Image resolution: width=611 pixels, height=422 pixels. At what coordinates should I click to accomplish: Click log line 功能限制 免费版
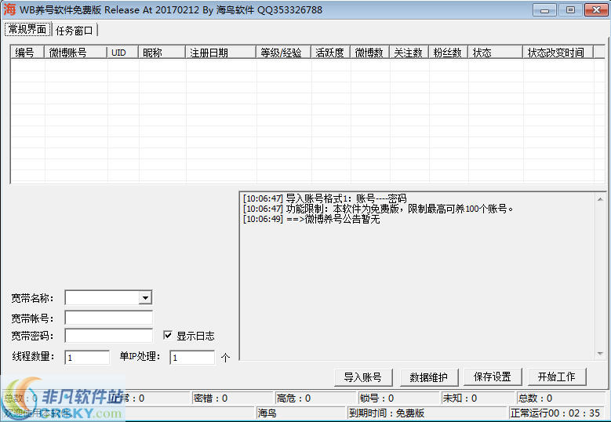point(378,209)
